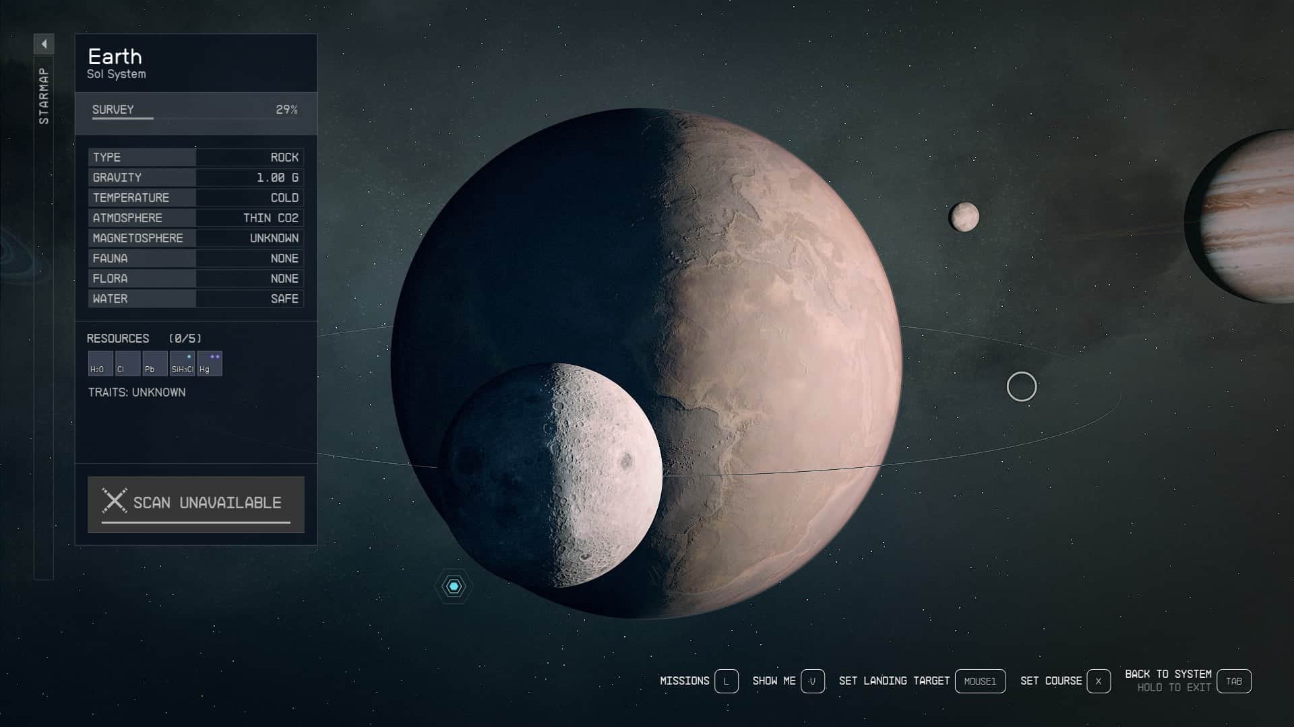Select the Cl resource icon

click(x=128, y=363)
